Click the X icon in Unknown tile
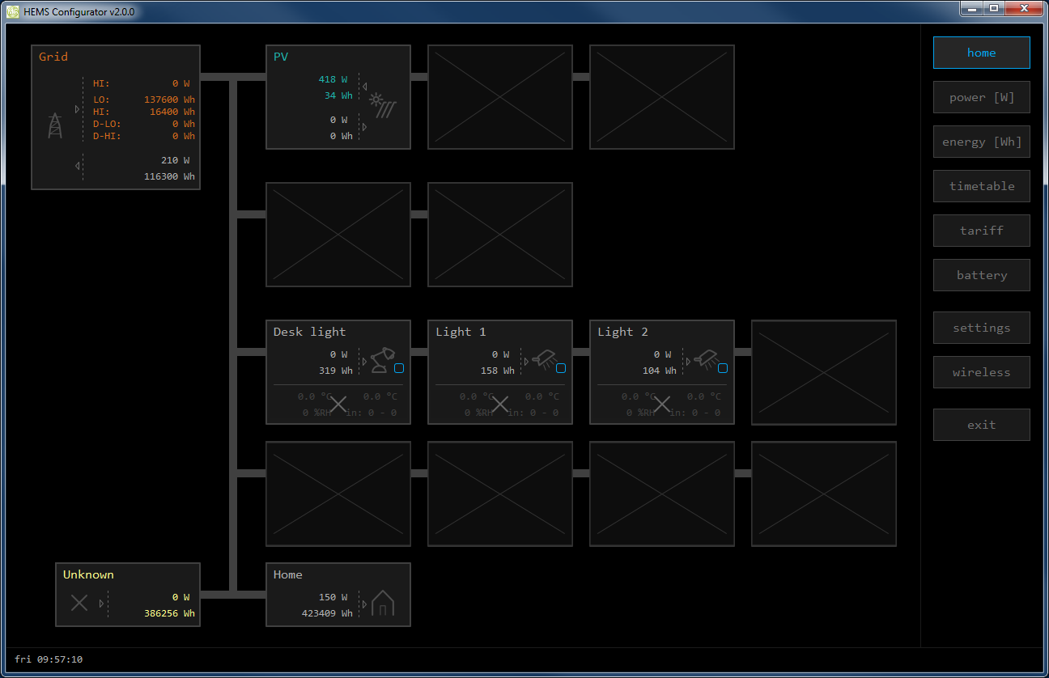Viewport: 1049px width, 678px height. (79, 603)
